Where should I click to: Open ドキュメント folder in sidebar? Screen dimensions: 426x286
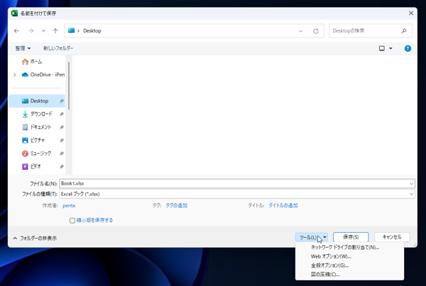37,127
